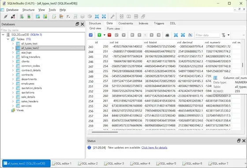Collapse the SQL2ExcelDB database node
Image resolution: width=247 pixels, height=168 pixels.
pyautogui.click(x=3, y=34)
